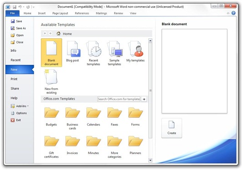Image resolution: width=242 pixels, height=170 pixels.
Task: Open the Minutes folder
Action: (x=93, y=145)
